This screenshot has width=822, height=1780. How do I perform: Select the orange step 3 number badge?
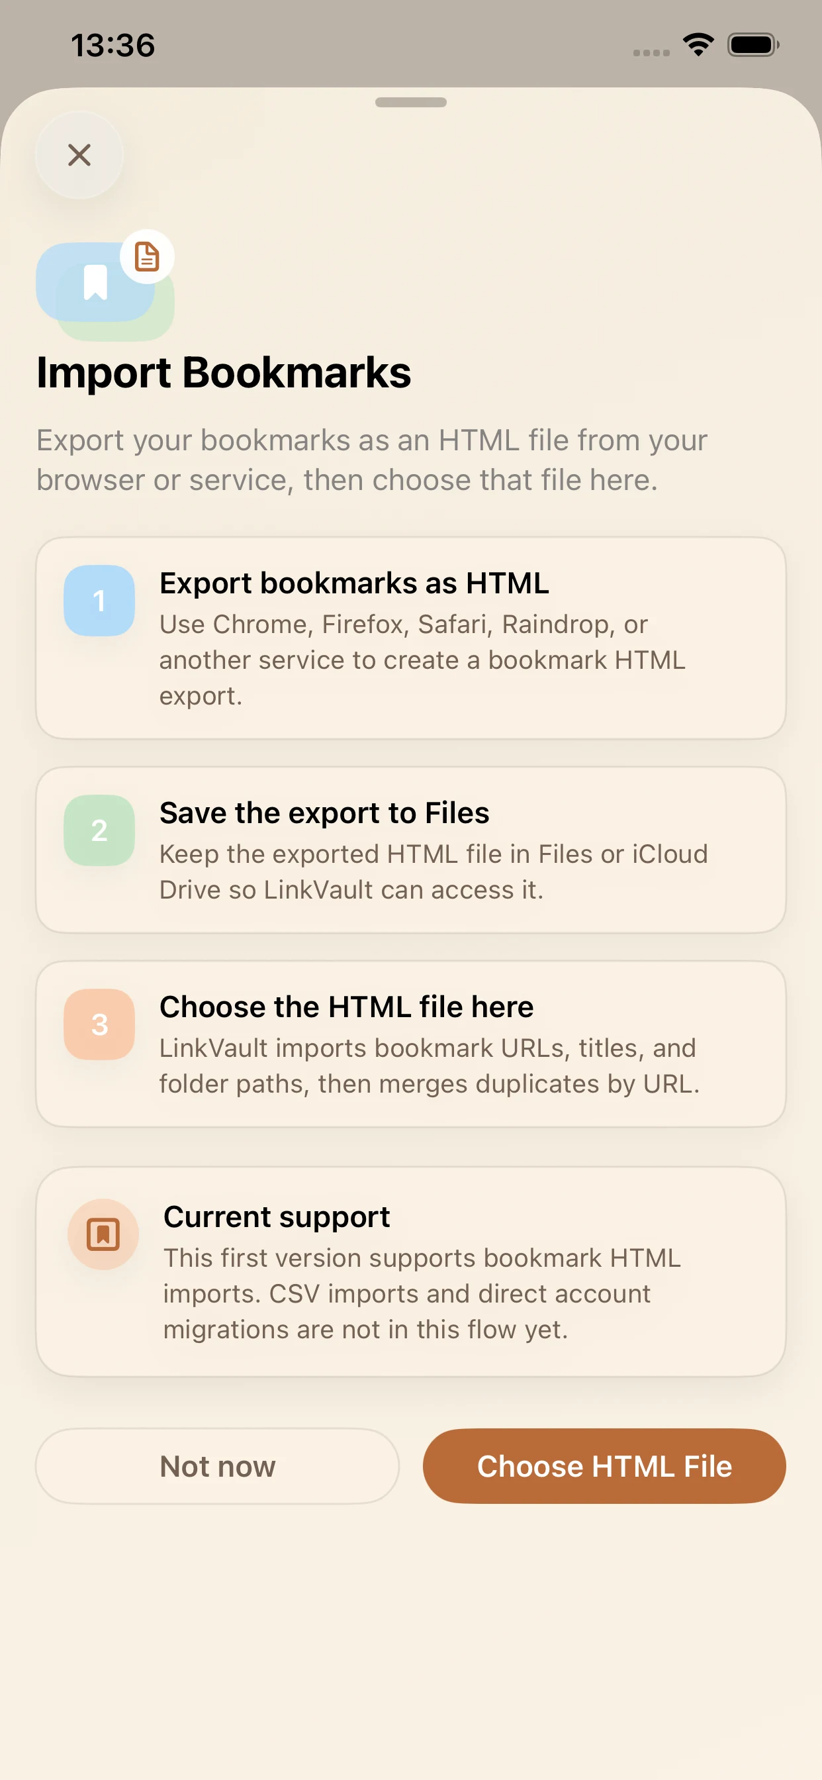[x=99, y=1024]
